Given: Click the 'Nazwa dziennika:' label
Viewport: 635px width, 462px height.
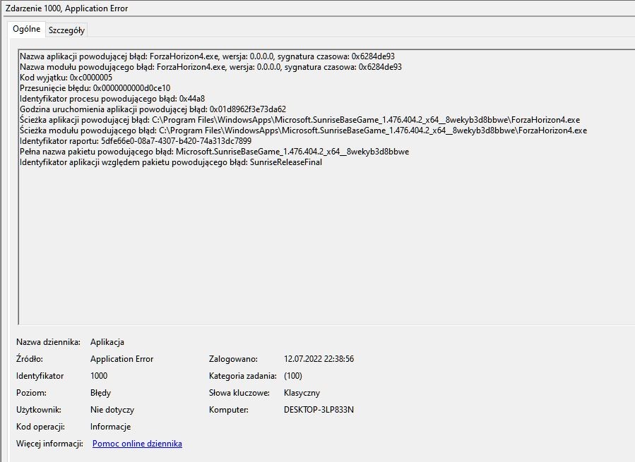Looking at the screenshot, I should coord(48,342).
